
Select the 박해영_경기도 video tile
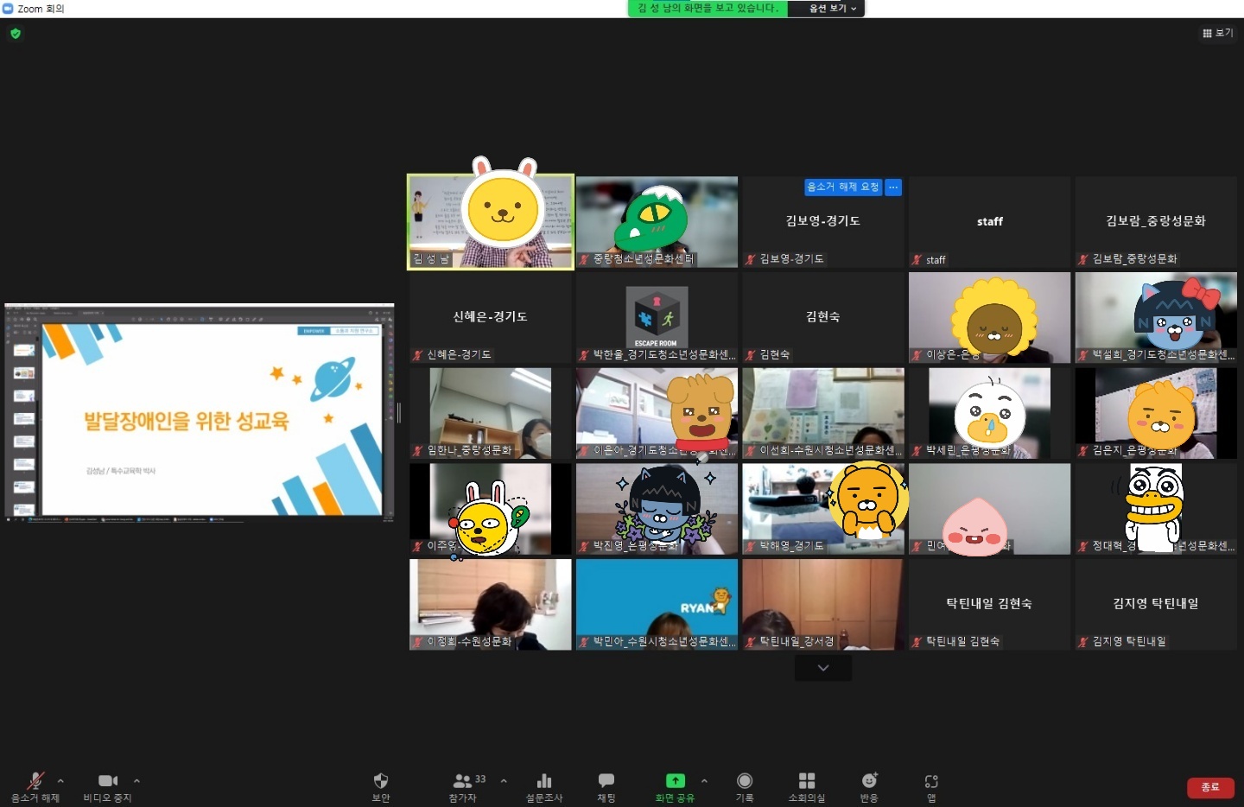point(823,509)
